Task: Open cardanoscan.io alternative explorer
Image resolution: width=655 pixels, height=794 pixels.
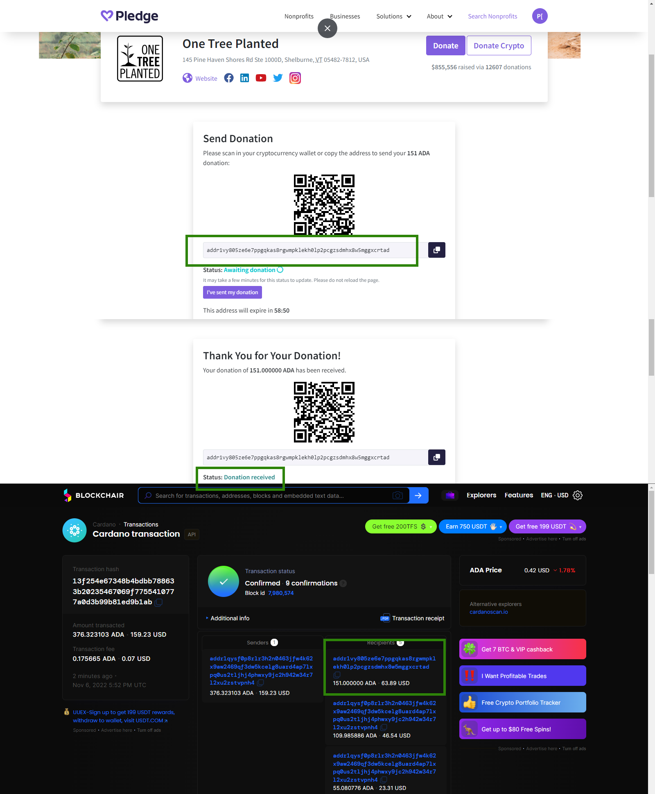Action: [488, 612]
